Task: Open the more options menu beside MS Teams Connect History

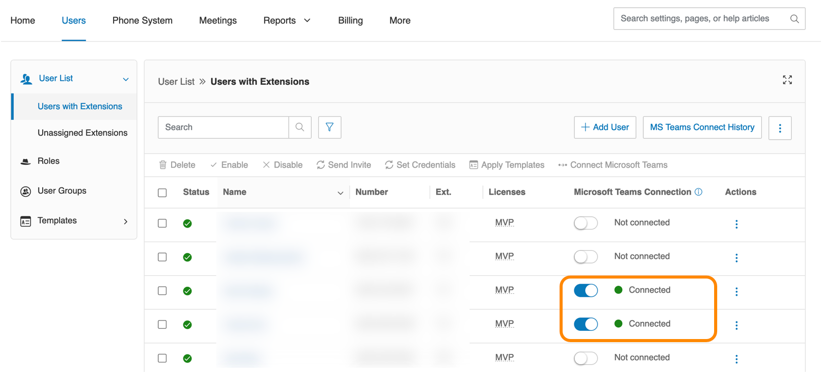Action: (x=780, y=128)
